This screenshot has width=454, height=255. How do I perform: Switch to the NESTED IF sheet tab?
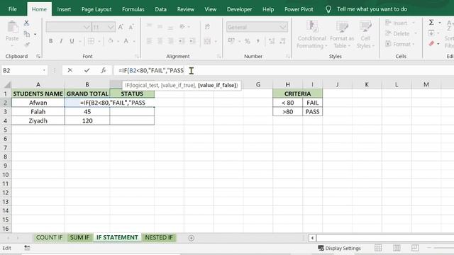click(x=159, y=237)
